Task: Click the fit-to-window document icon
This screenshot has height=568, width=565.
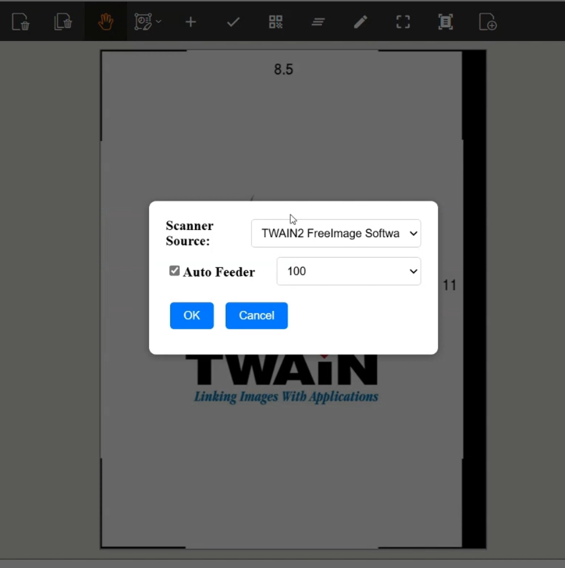Action: [445, 22]
